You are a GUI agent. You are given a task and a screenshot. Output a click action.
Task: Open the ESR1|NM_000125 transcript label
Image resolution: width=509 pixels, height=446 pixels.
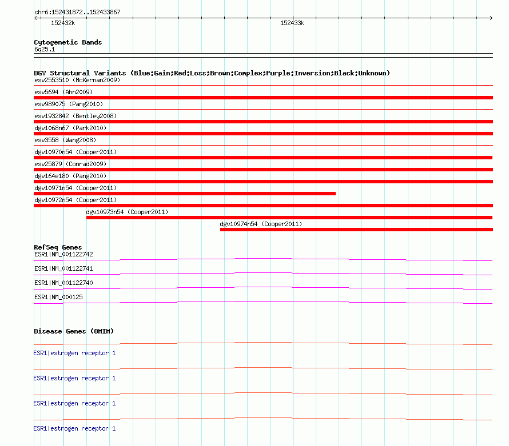[x=58, y=297]
